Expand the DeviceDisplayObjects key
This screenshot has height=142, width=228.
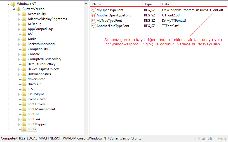tap(19, 69)
